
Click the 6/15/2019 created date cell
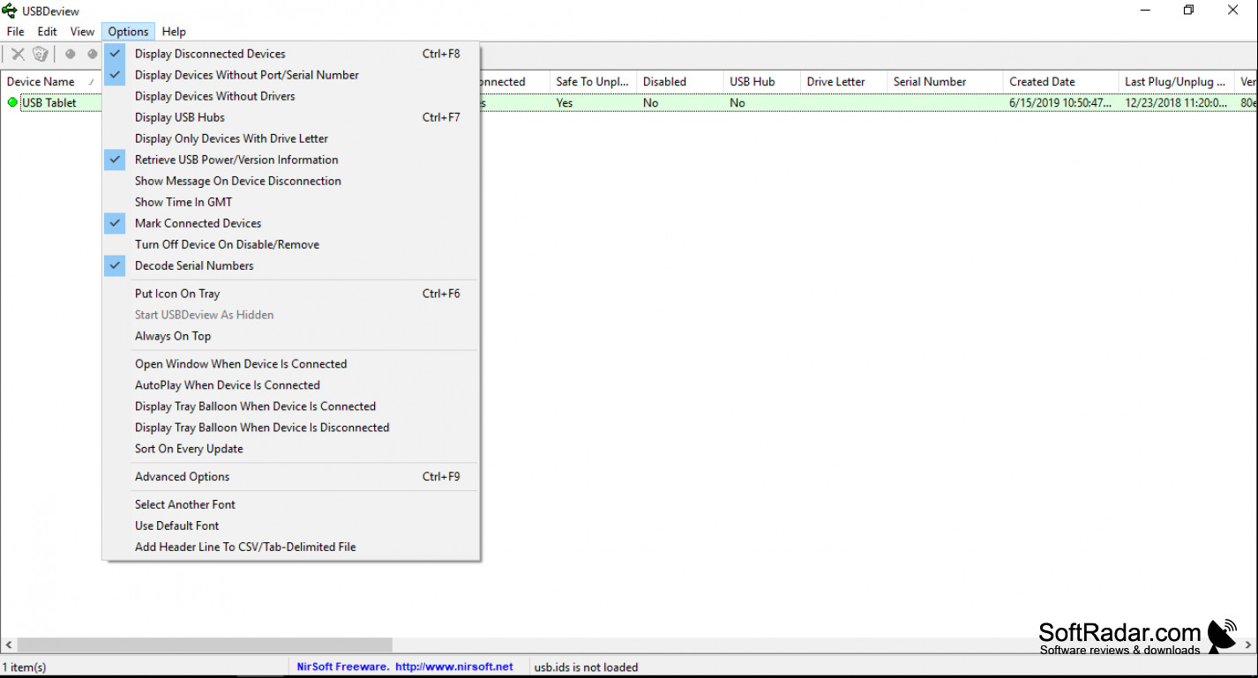click(1060, 103)
